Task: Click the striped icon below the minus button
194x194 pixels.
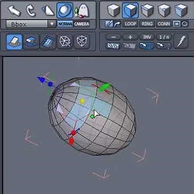Action: (113, 46)
